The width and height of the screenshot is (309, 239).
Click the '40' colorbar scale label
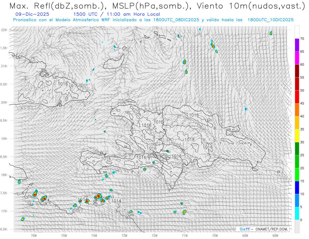302,116
